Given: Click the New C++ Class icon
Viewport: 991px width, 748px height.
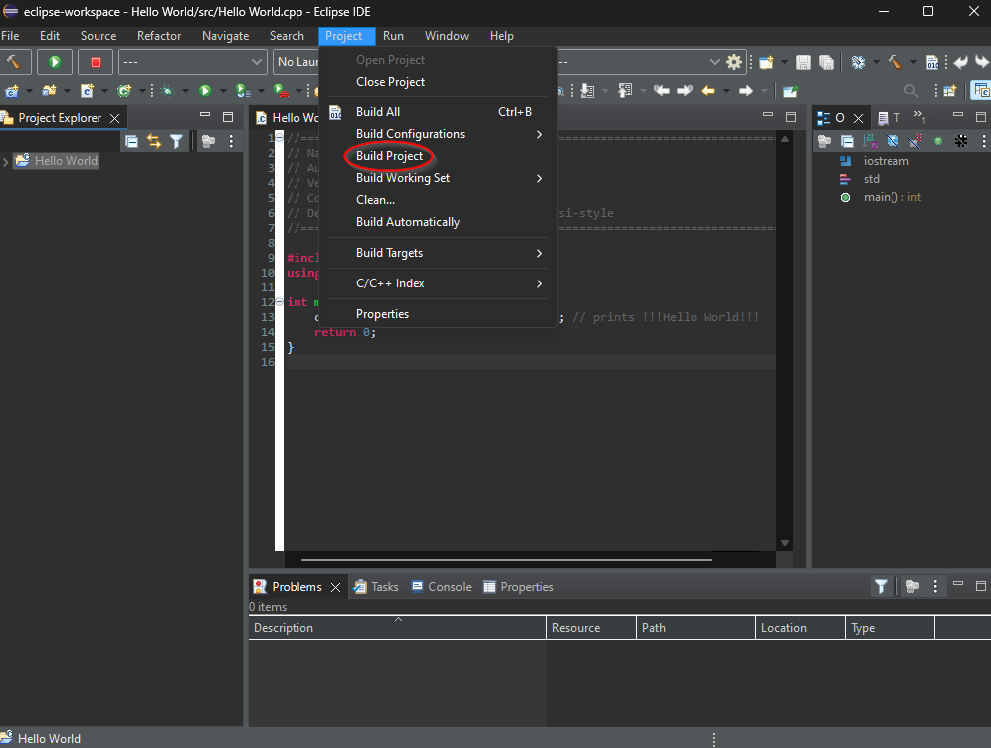Looking at the screenshot, I should (124, 91).
